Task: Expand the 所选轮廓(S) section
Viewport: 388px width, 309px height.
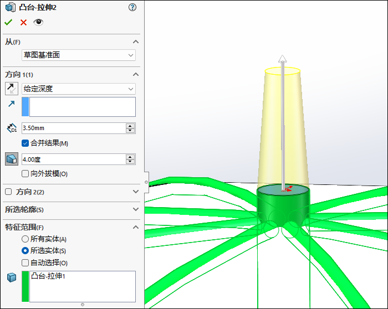Action: [136, 209]
